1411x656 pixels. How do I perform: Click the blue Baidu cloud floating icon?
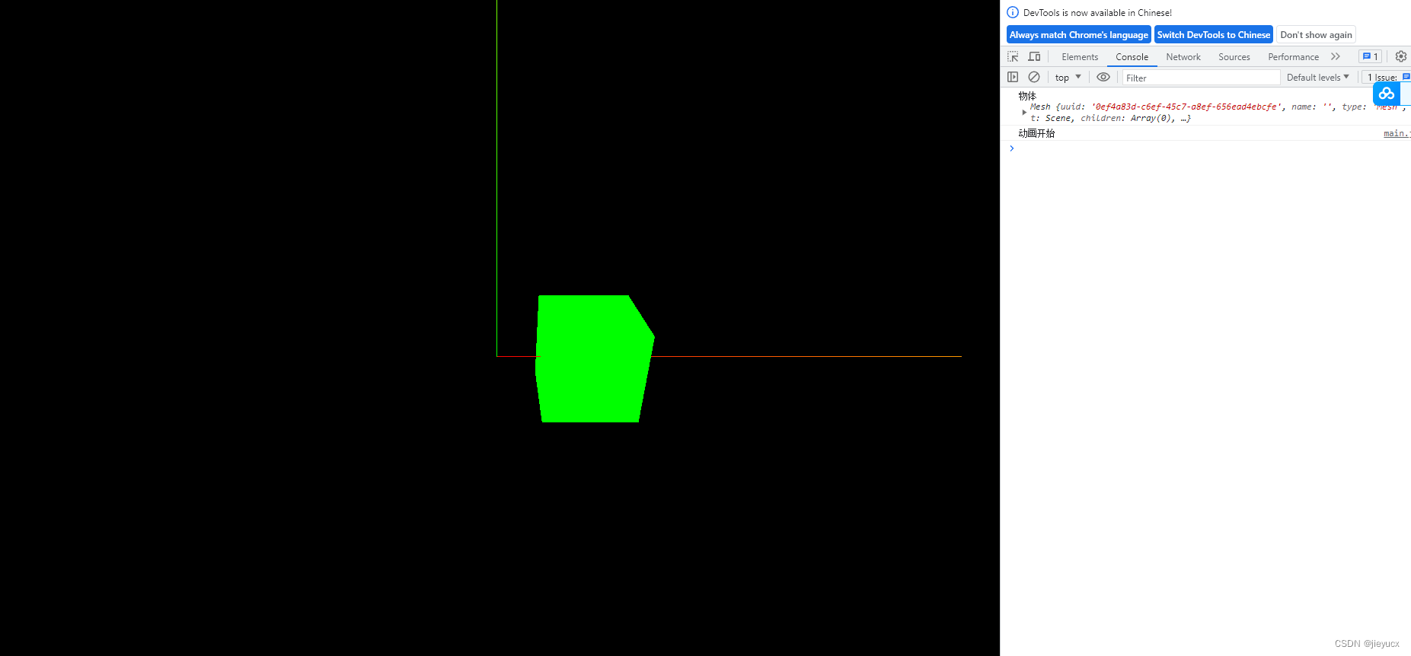pos(1387,94)
